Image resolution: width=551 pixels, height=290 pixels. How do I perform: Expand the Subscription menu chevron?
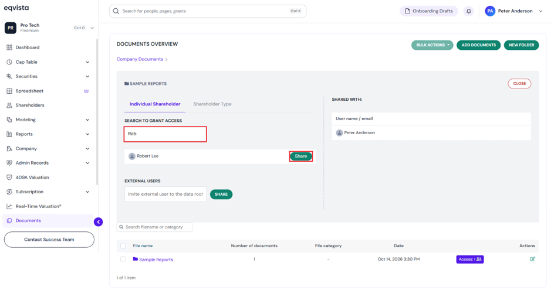click(87, 192)
